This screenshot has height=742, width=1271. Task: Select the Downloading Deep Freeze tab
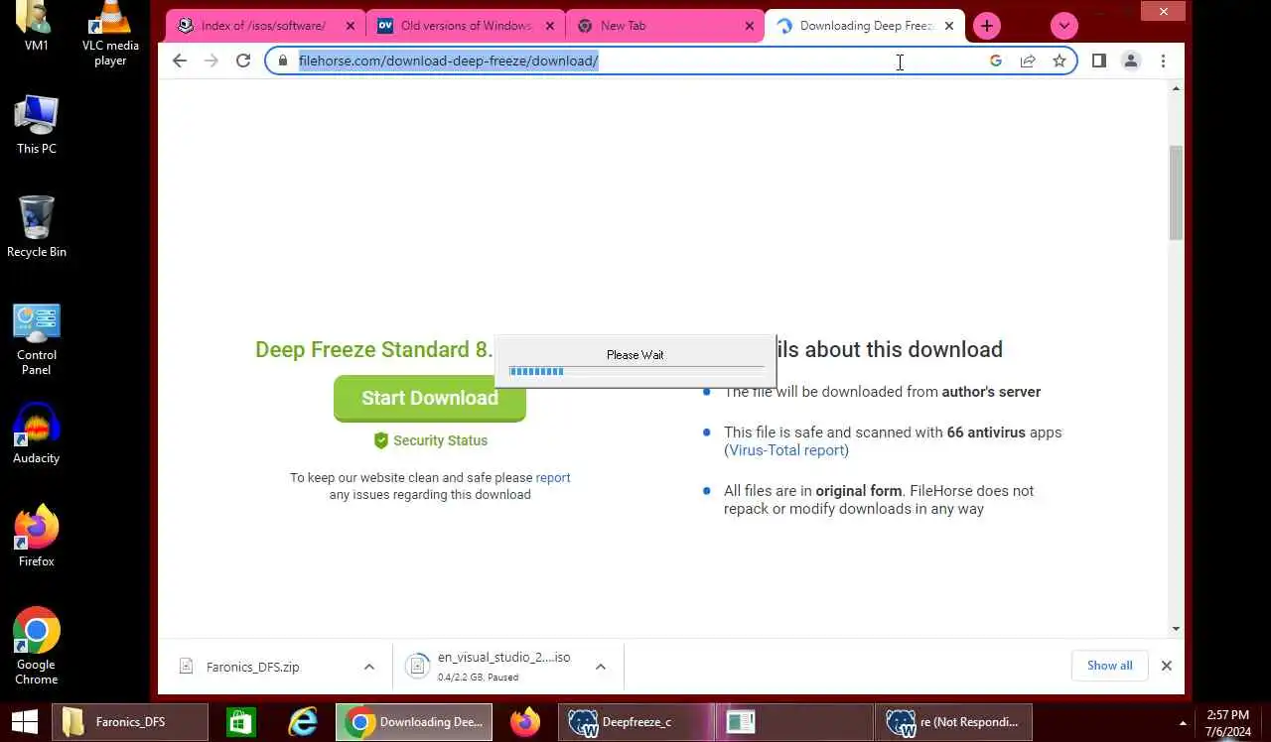(x=864, y=27)
